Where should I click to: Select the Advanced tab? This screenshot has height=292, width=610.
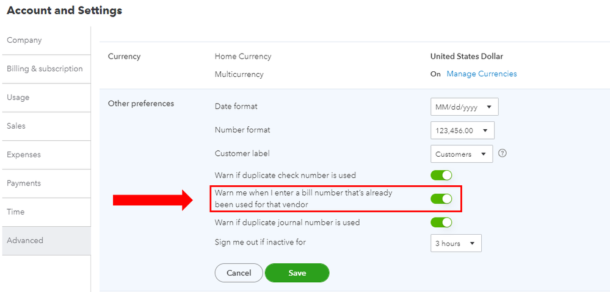[x=25, y=241]
